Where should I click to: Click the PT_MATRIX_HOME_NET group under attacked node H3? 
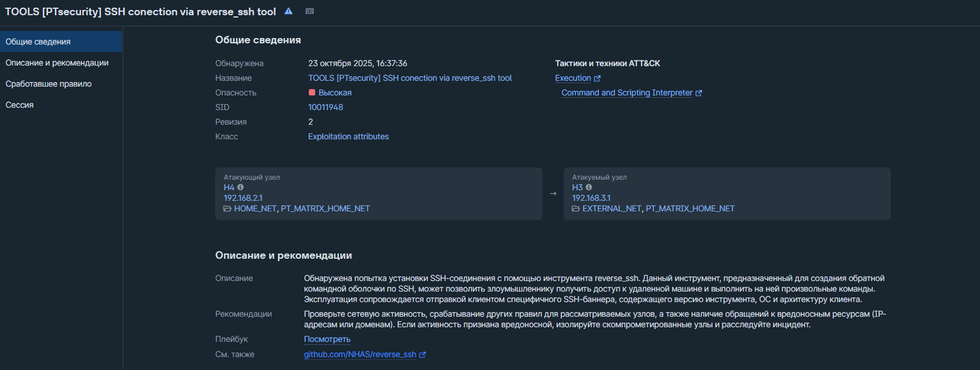pyautogui.click(x=690, y=208)
